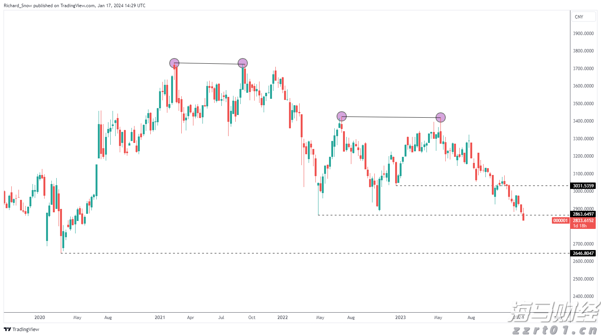
Task: Open the Richard_Snow author name in the header
Action: point(18,6)
